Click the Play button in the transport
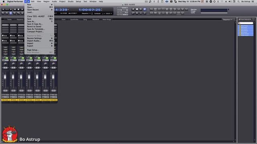This screenshot has height=144, width=257. pos(22,10)
